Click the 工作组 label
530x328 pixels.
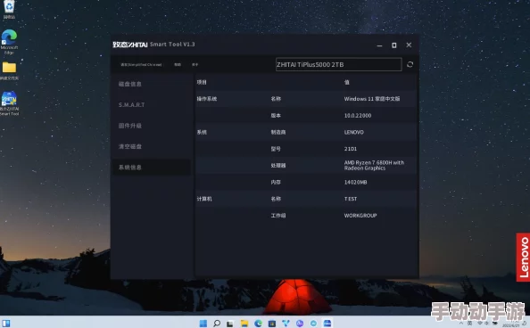coord(278,215)
